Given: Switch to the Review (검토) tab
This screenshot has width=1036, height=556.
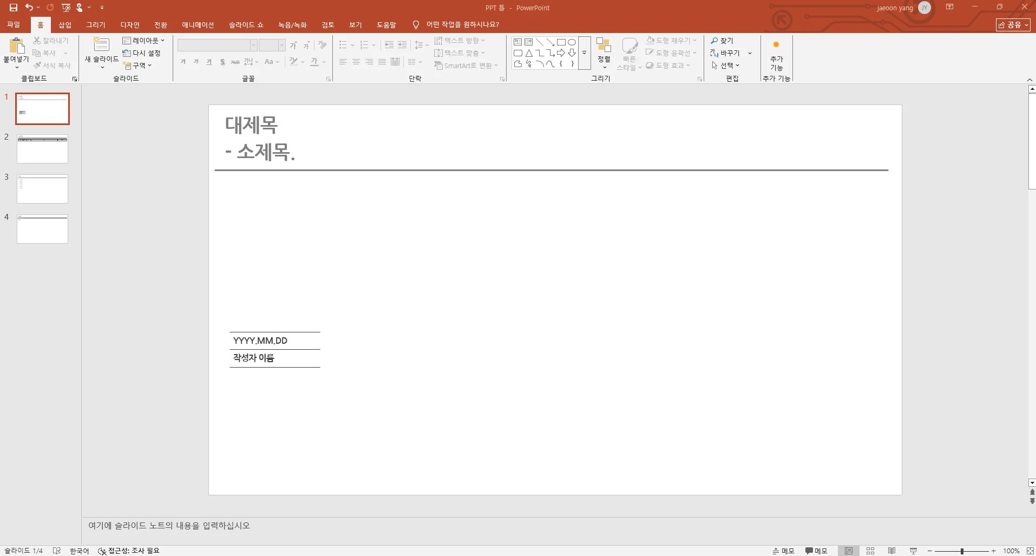Looking at the screenshot, I should (328, 25).
